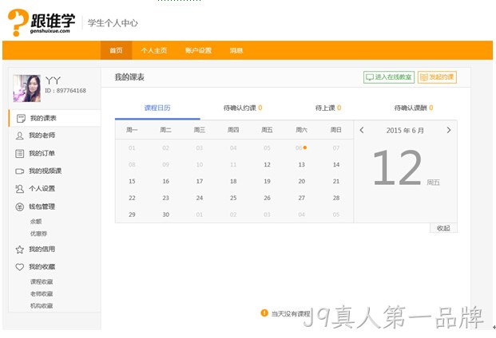Screen dimensions: 496x338
Task: Click the 跟谁学 question-mark logo
Action: (18, 22)
